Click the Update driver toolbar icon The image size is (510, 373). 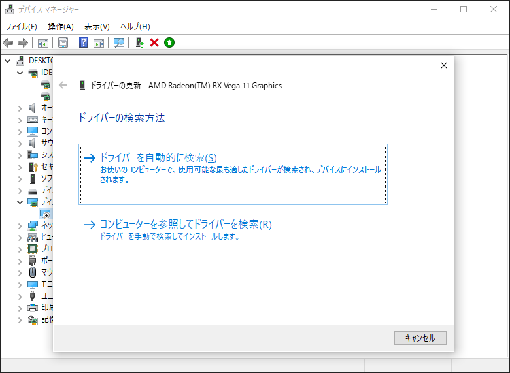tap(140, 42)
